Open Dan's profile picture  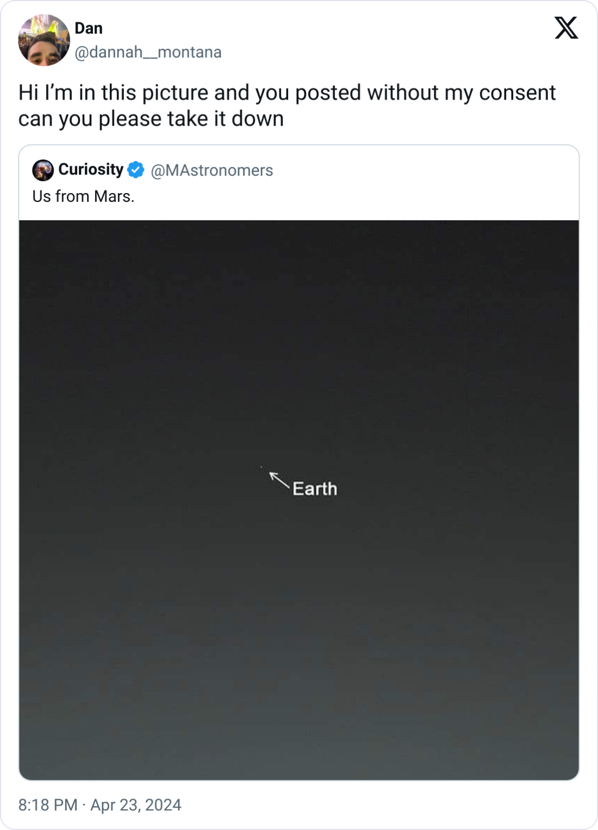click(44, 41)
